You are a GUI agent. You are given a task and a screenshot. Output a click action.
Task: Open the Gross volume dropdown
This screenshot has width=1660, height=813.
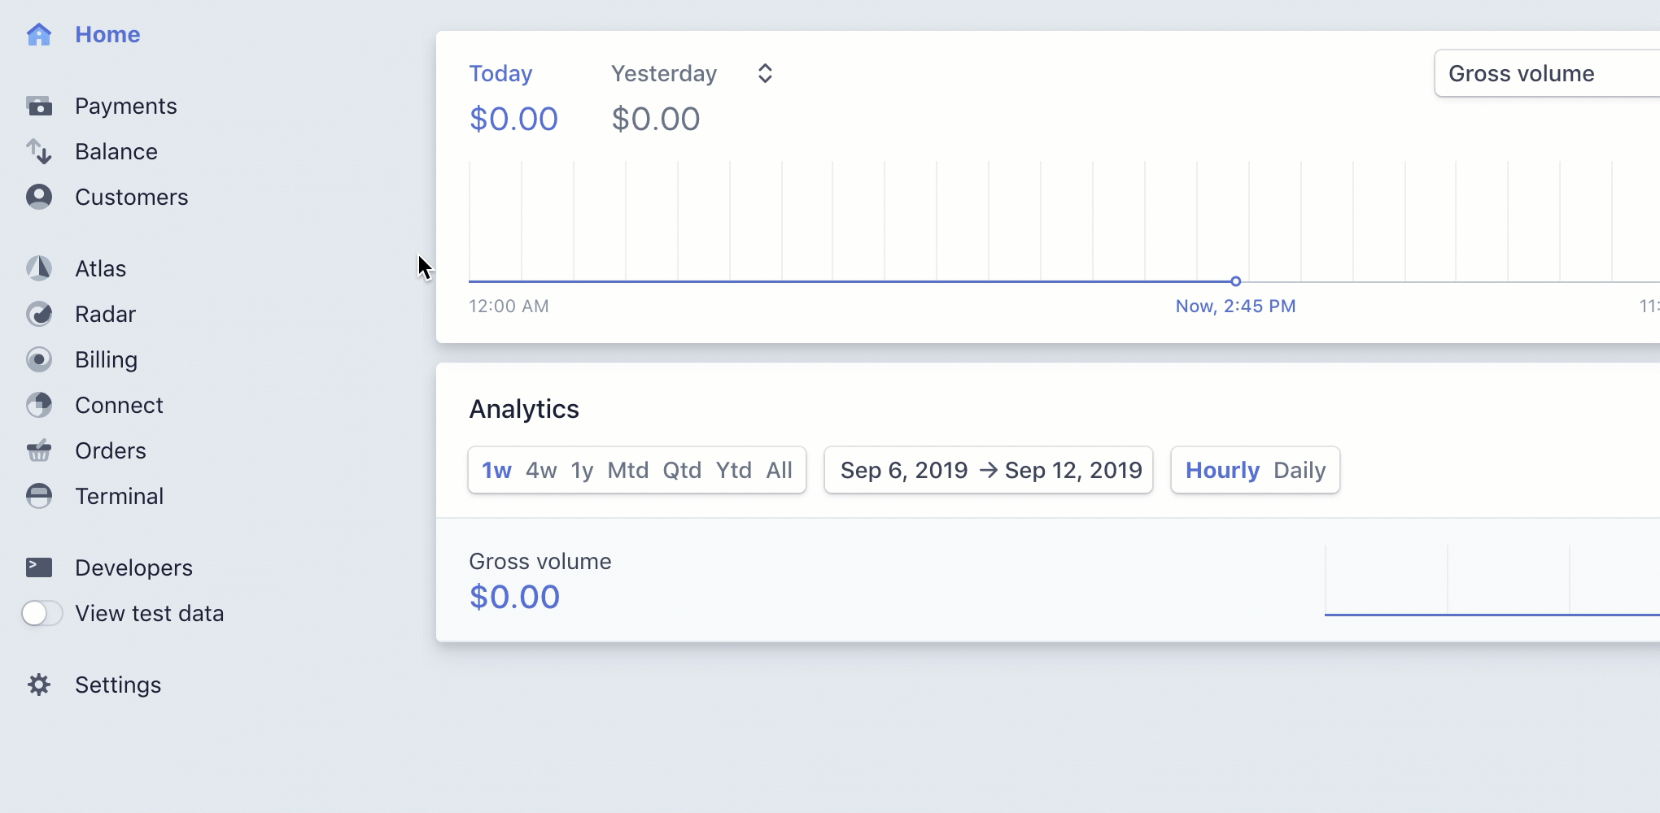click(1546, 74)
